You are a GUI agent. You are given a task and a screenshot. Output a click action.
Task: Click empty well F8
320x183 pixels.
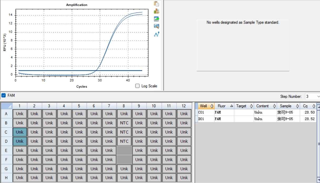click(124, 160)
